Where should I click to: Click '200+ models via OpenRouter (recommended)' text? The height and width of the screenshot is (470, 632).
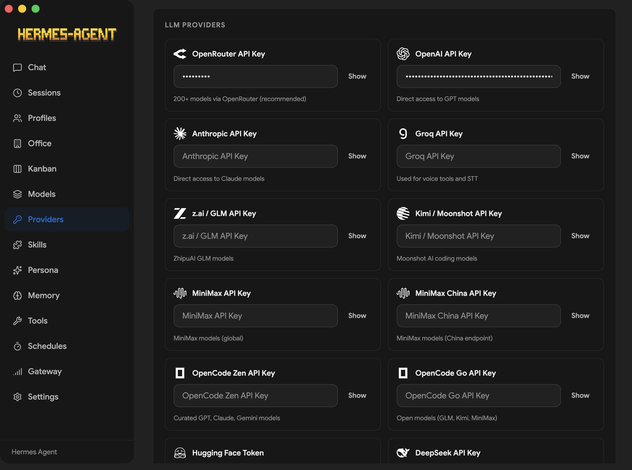pos(240,99)
